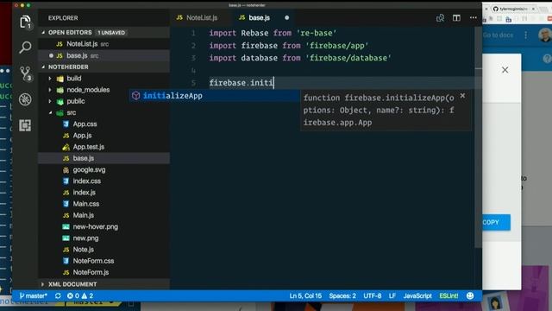Click Ln 5, Col 15 in the status bar
Image resolution: width=552 pixels, height=311 pixels.
tap(305, 295)
